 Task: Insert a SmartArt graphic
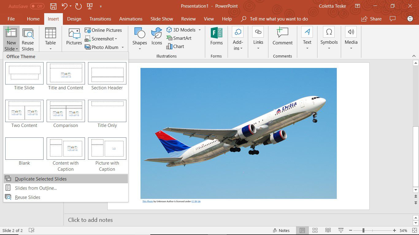tap(179, 38)
